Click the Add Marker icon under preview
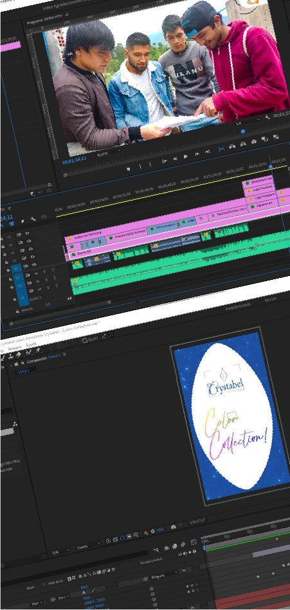This screenshot has height=610, width=290. coord(129,169)
